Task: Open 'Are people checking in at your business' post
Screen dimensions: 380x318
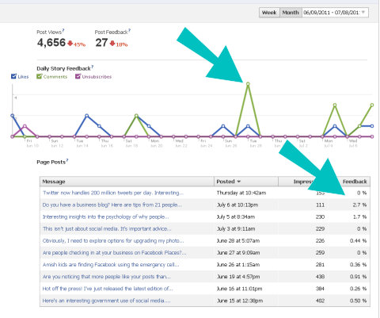Action: point(114,253)
